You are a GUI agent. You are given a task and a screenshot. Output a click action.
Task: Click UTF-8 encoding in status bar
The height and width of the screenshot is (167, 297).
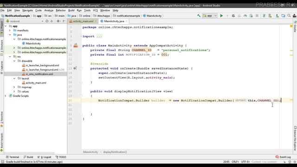click(x=245, y=162)
